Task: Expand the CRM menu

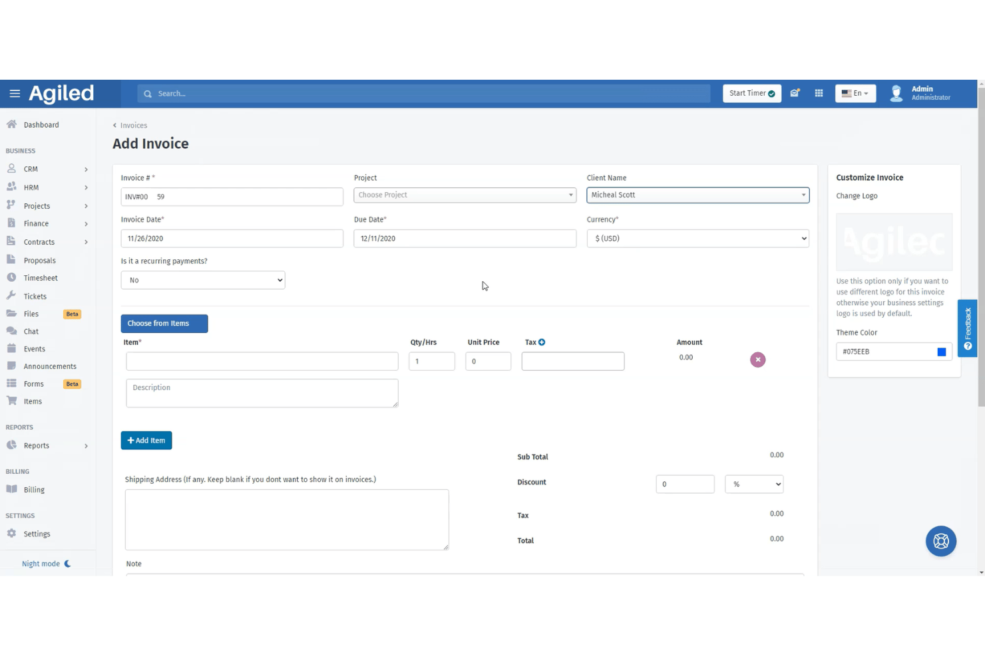Action: pos(47,169)
